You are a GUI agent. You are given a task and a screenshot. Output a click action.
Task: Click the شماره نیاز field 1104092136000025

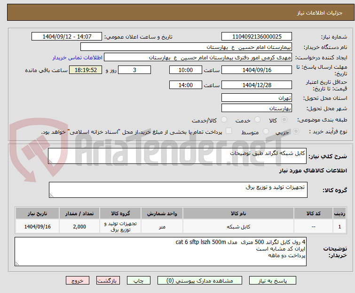pyautogui.click(x=257, y=37)
